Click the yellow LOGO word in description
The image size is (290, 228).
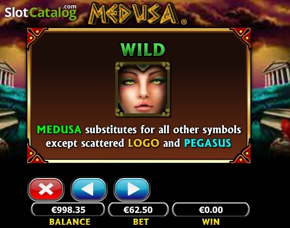coord(144,143)
